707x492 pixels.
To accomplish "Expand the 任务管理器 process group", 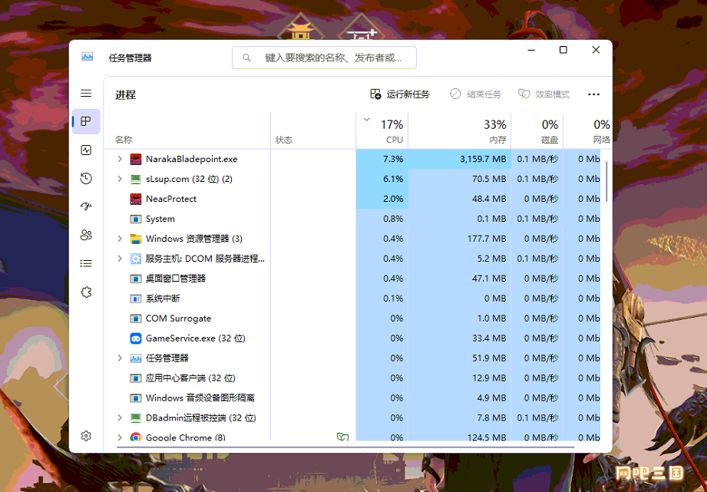I will tap(120, 358).
